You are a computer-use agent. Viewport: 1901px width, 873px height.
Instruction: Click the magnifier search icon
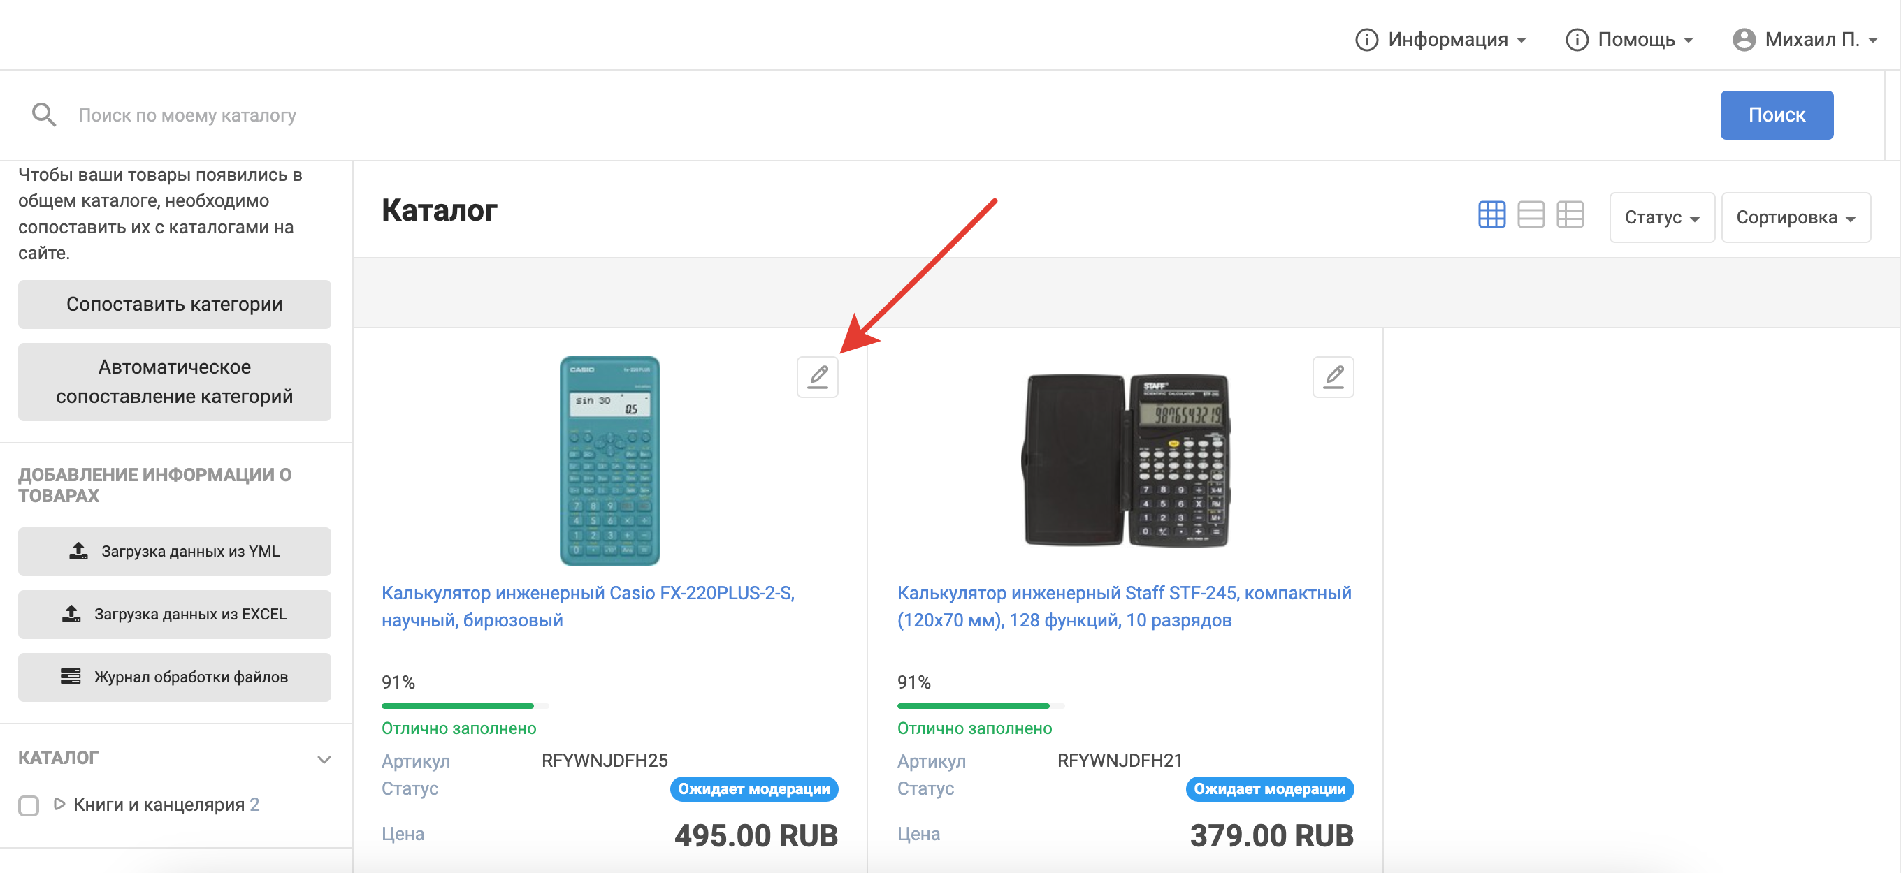click(x=43, y=115)
